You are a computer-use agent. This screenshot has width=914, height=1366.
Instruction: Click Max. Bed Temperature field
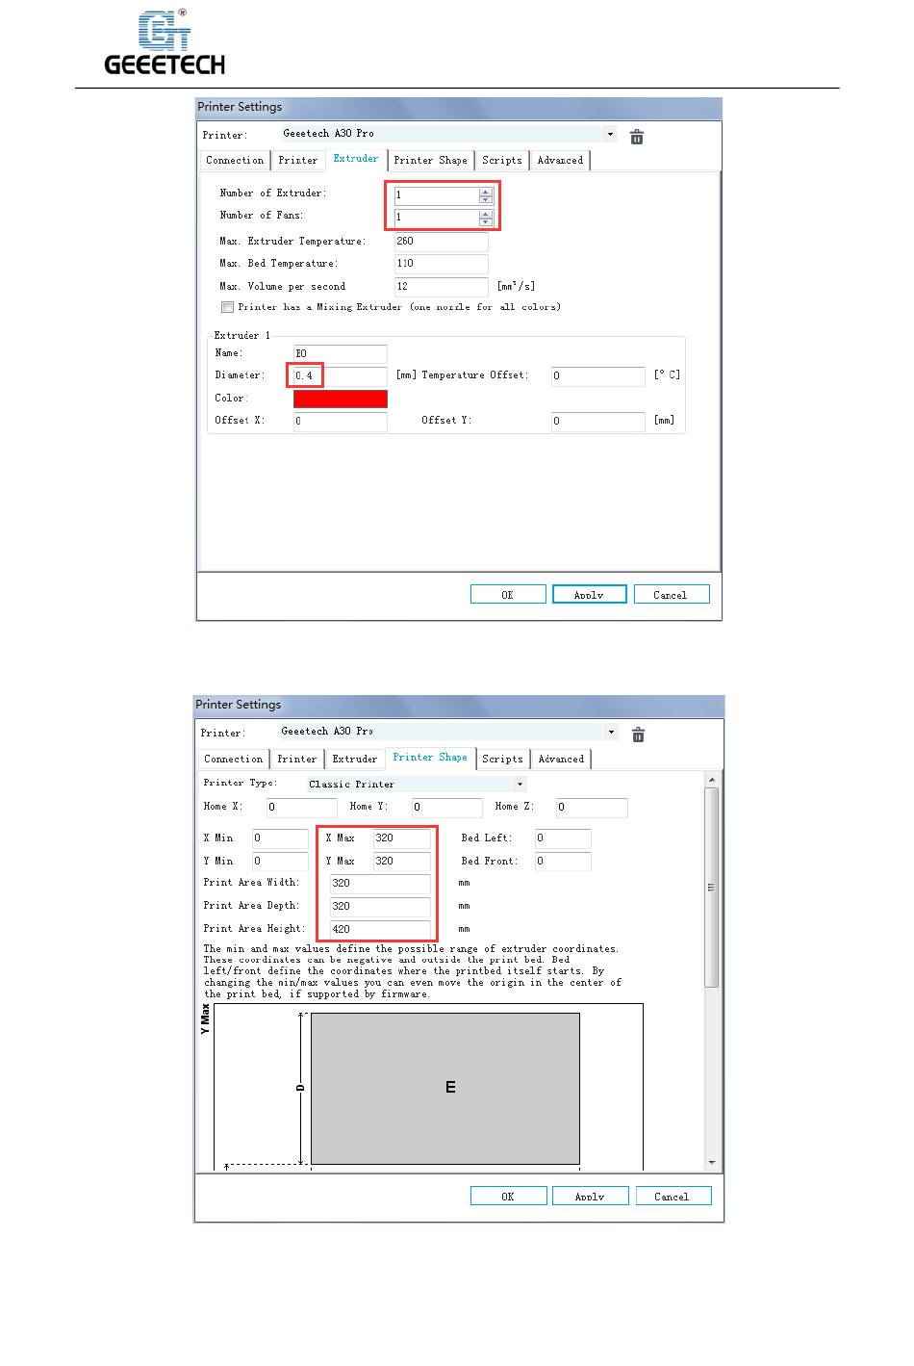click(441, 264)
